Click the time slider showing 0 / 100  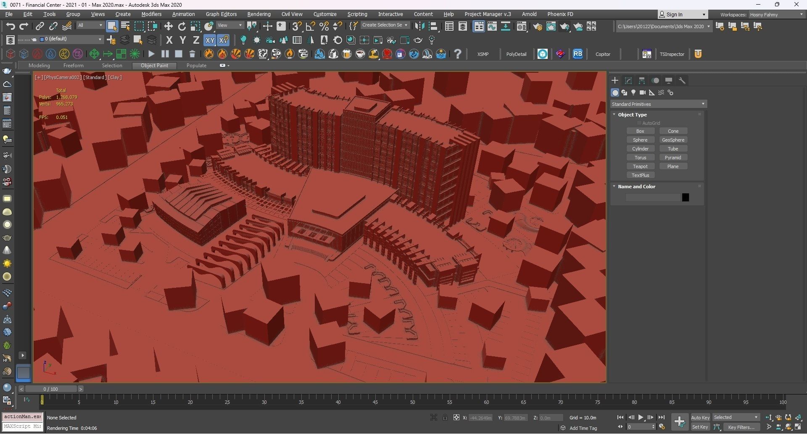click(x=50, y=389)
